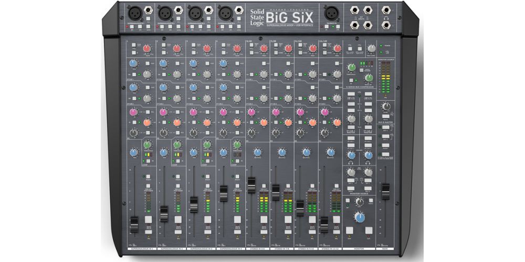Toggle channel 1 ST Cue 1 on button
The image size is (525, 262).
133,74
